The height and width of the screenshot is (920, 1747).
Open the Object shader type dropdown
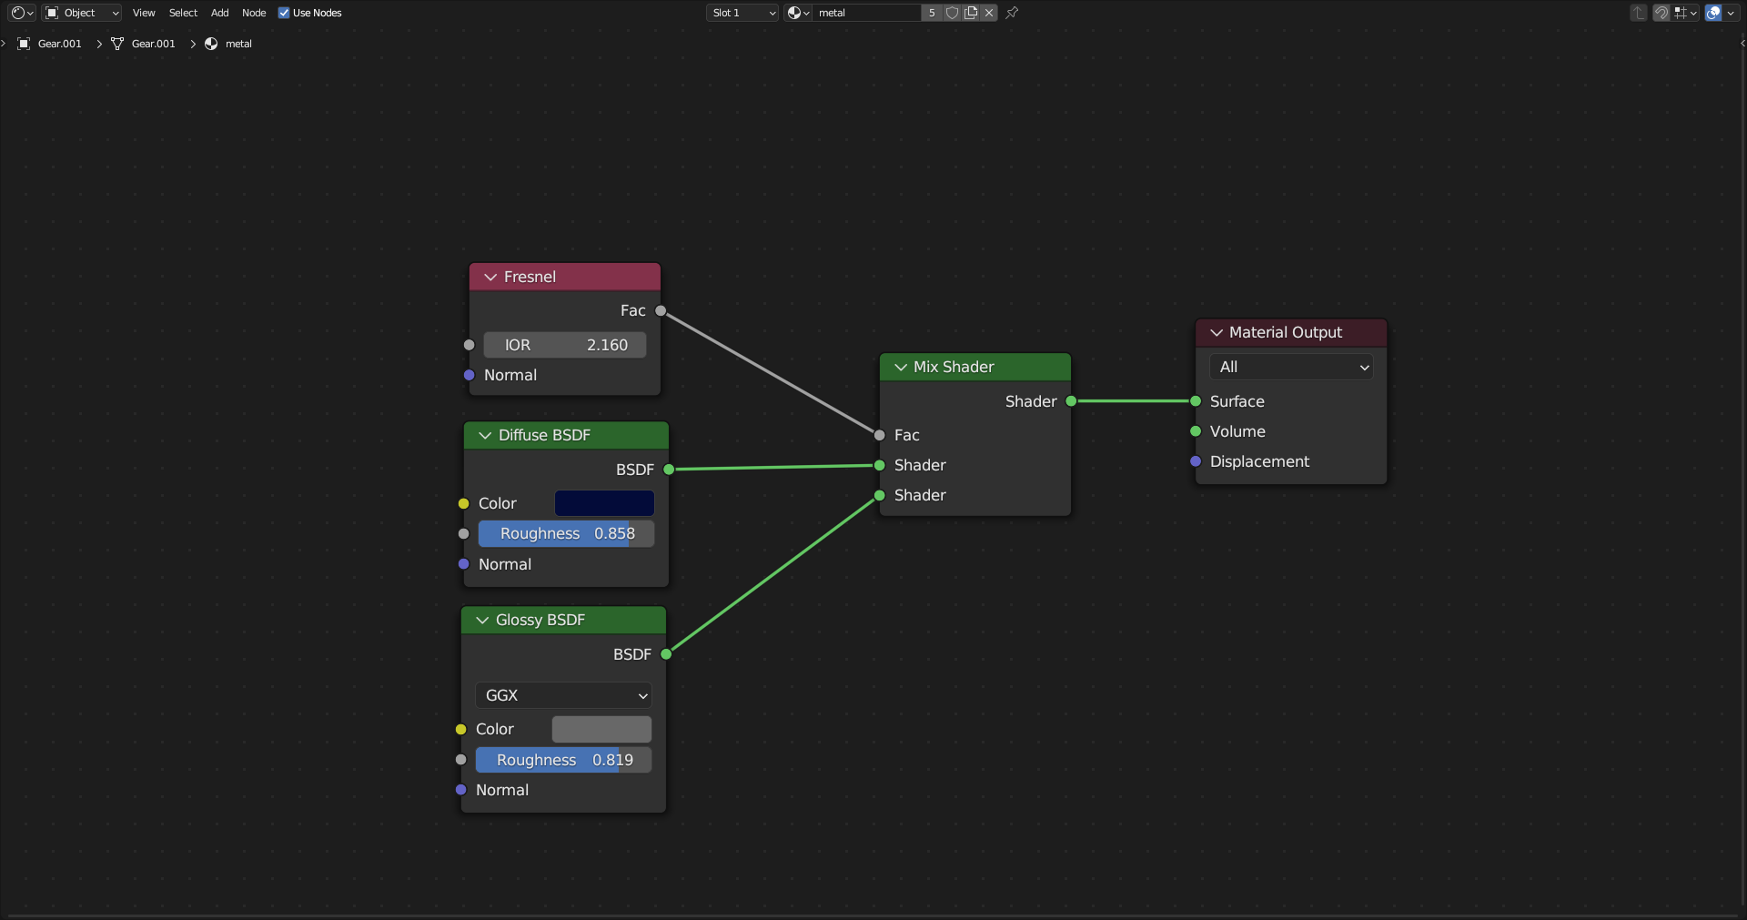click(x=82, y=13)
